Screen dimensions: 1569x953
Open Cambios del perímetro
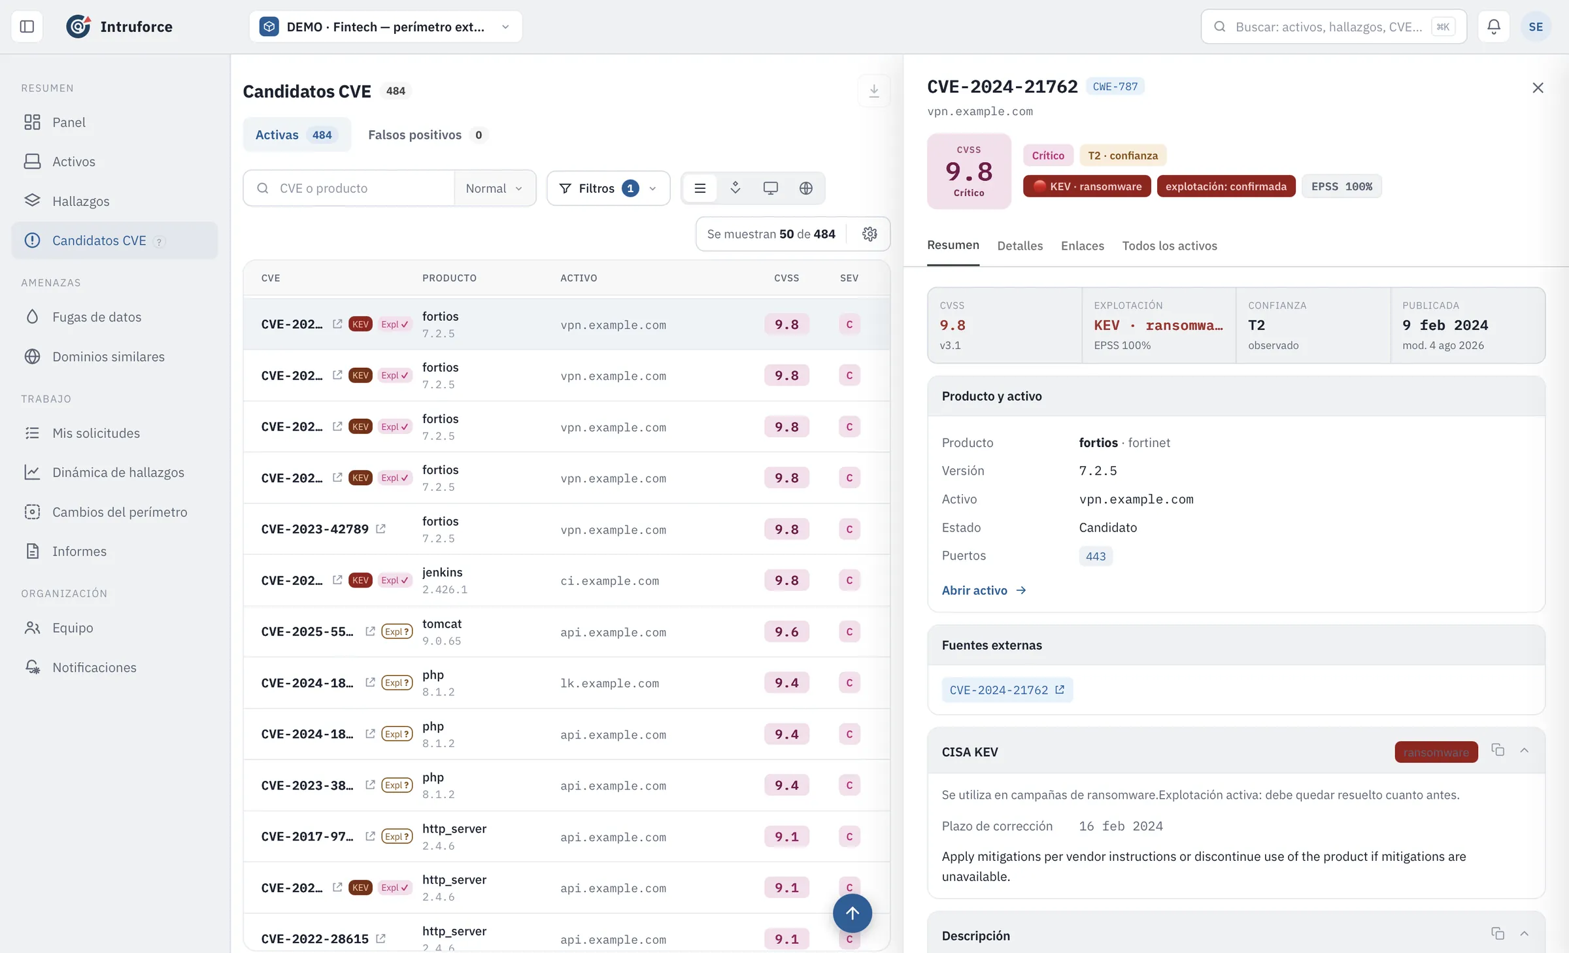(x=114, y=512)
